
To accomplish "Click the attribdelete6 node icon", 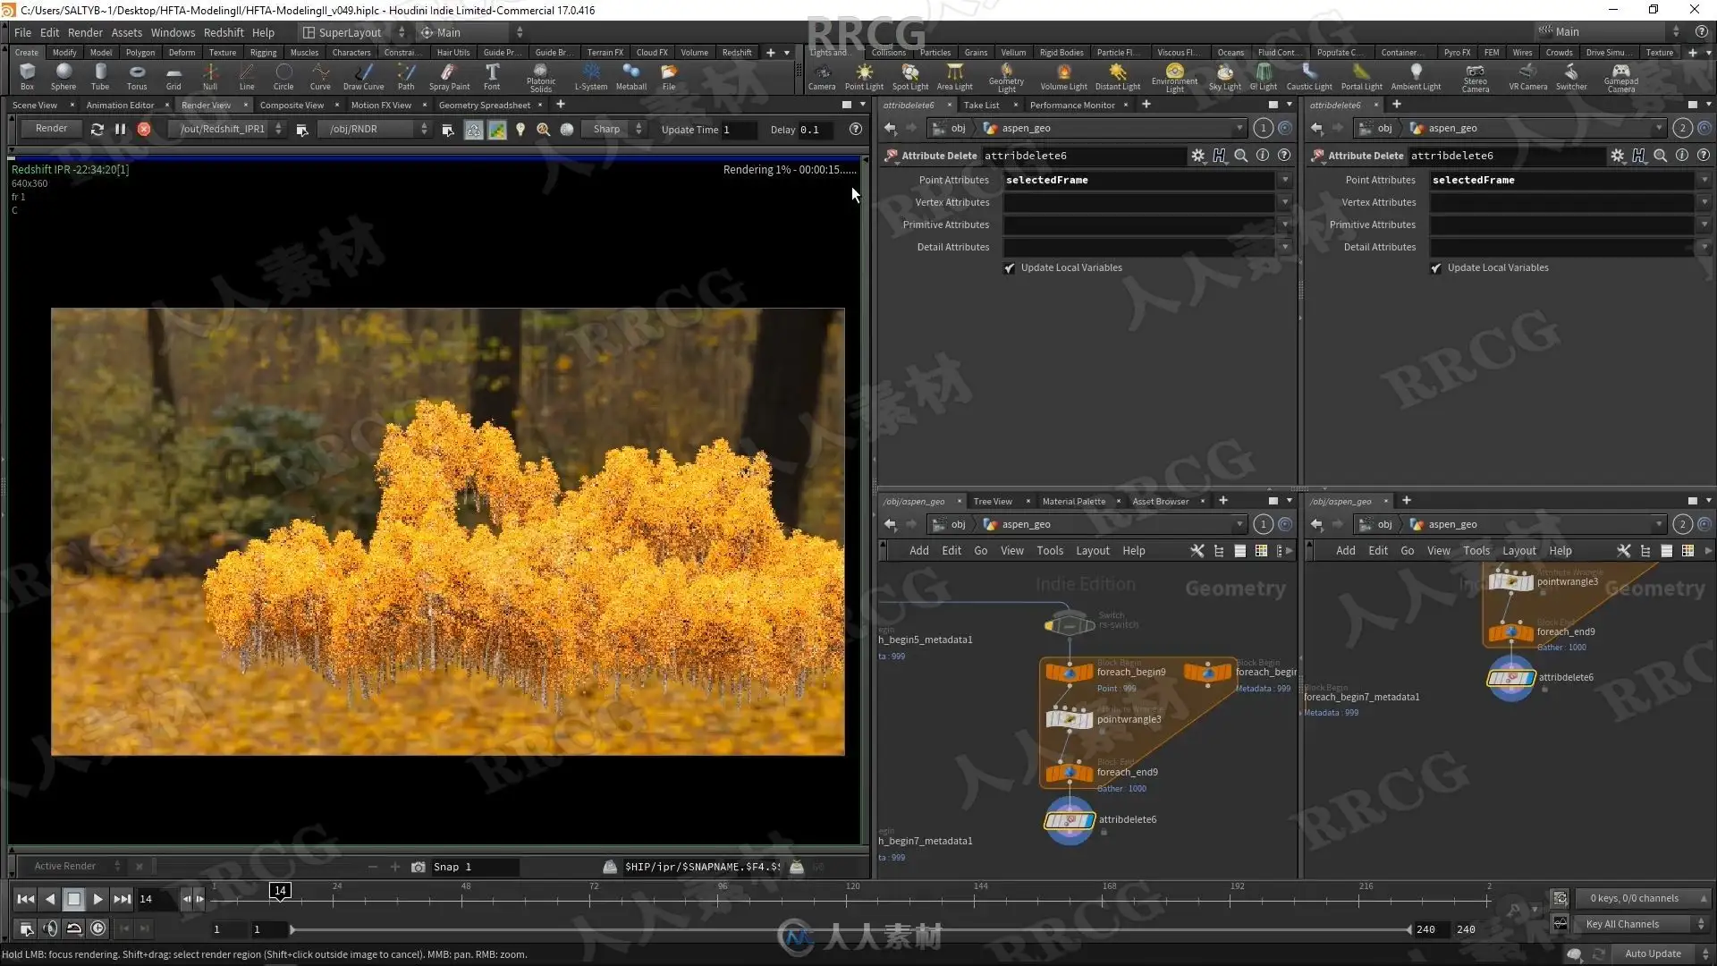I will tap(1070, 820).
